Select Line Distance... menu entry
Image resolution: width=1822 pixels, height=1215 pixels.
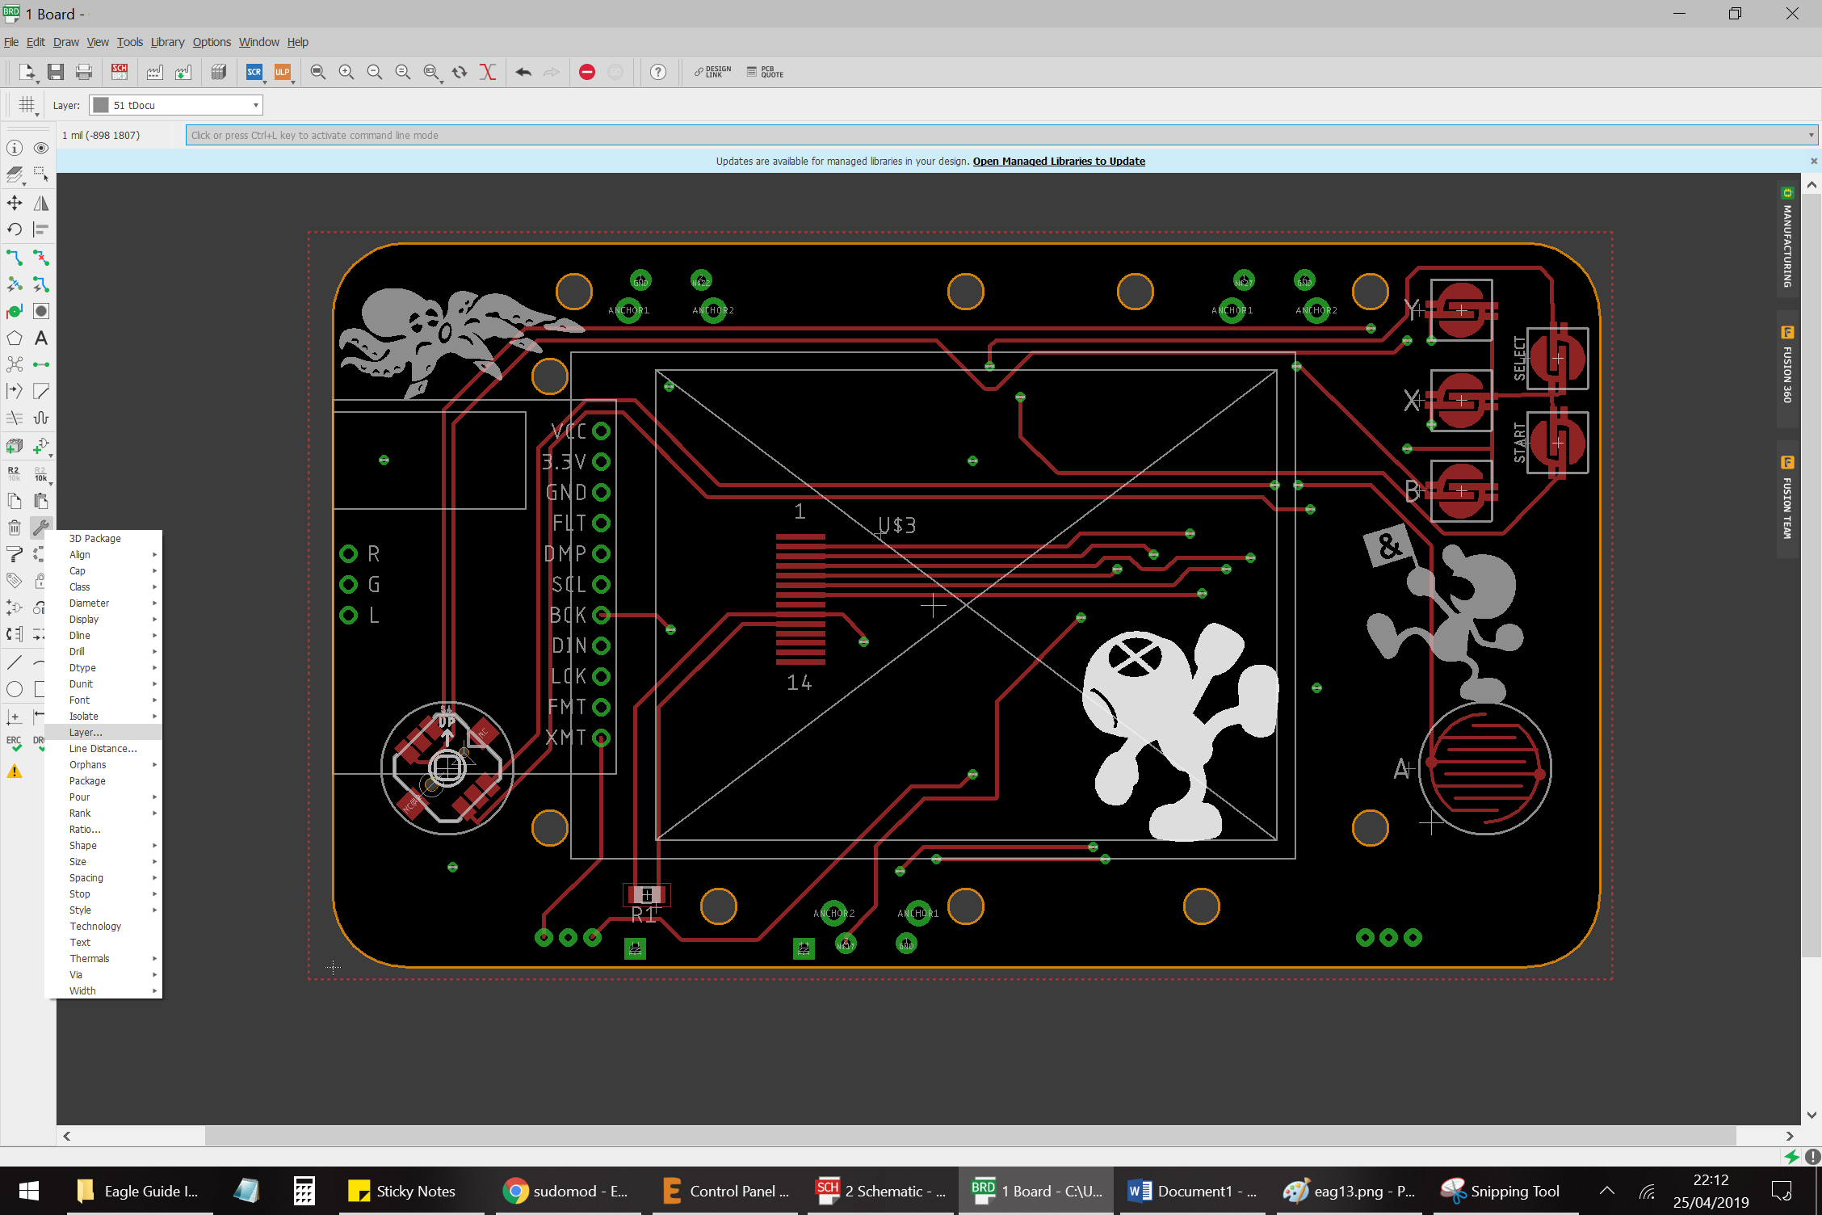103,749
